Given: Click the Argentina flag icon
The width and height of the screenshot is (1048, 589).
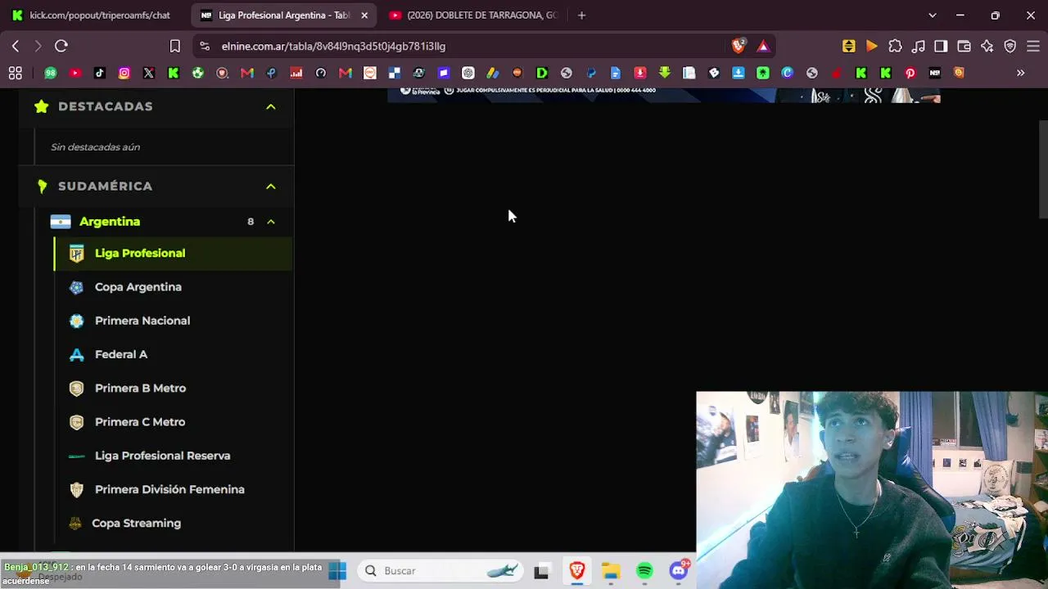Looking at the screenshot, I should (x=61, y=222).
